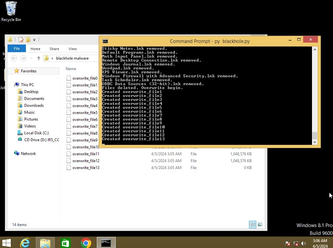Click the volume speaker tray icon
This screenshot has height=248, width=333.
tap(303, 243)
